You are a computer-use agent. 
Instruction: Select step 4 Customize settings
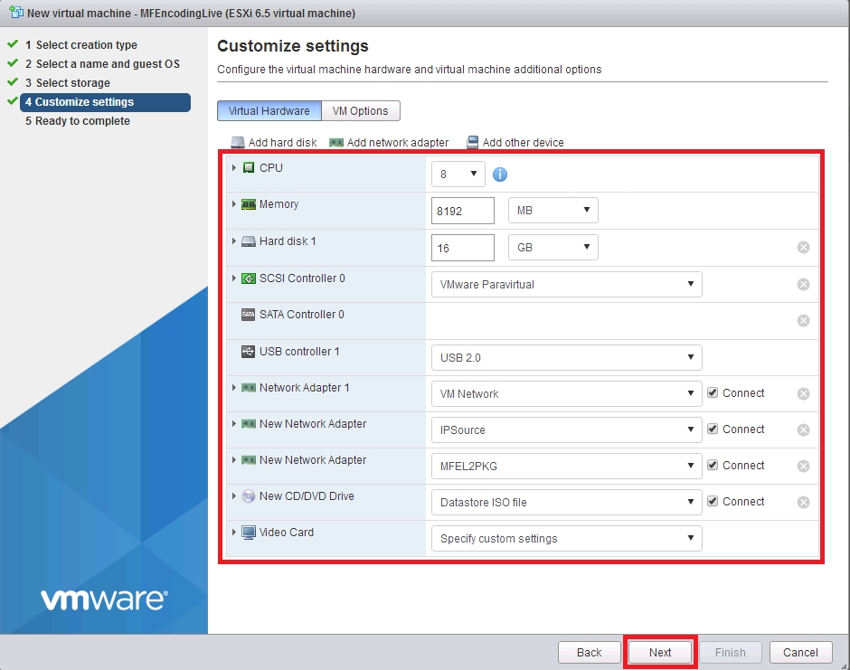pos(105,102)
